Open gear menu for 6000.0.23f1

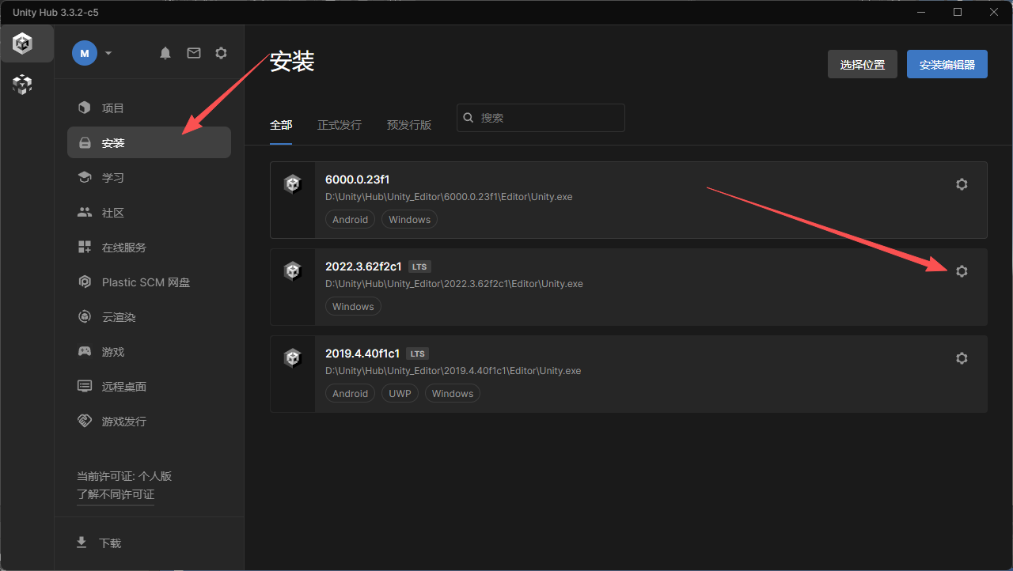coord(962,184)
